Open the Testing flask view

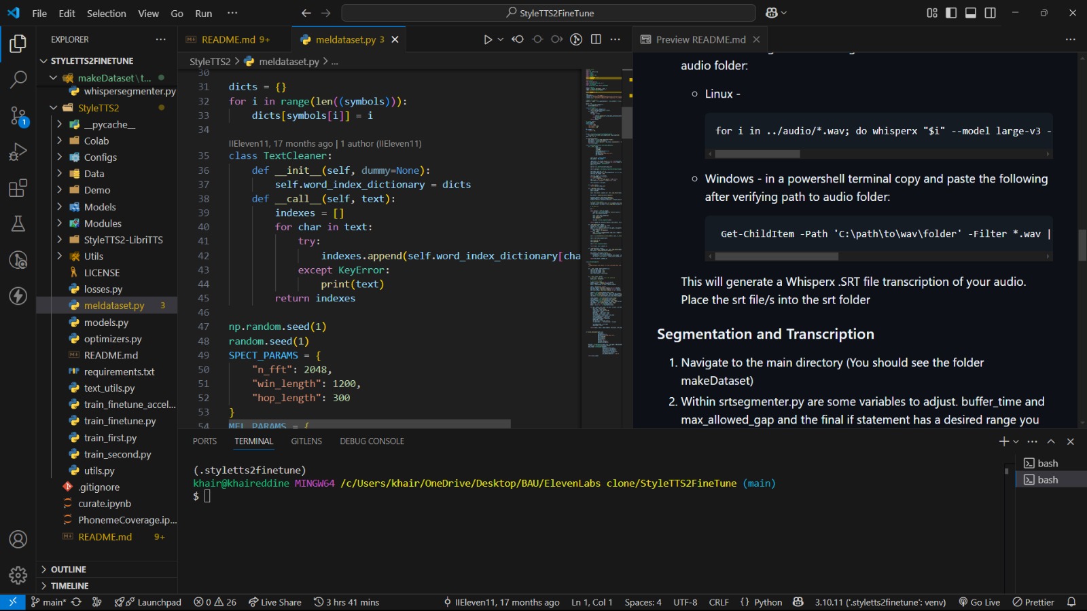(x=18, y=224)
